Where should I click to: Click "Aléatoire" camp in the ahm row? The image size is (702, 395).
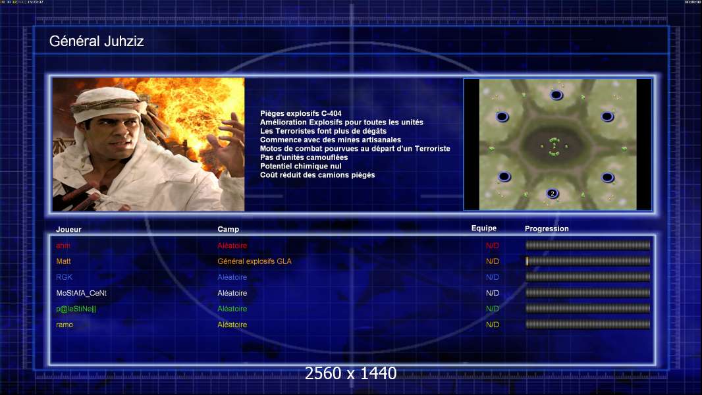click(x=232, y=246)
